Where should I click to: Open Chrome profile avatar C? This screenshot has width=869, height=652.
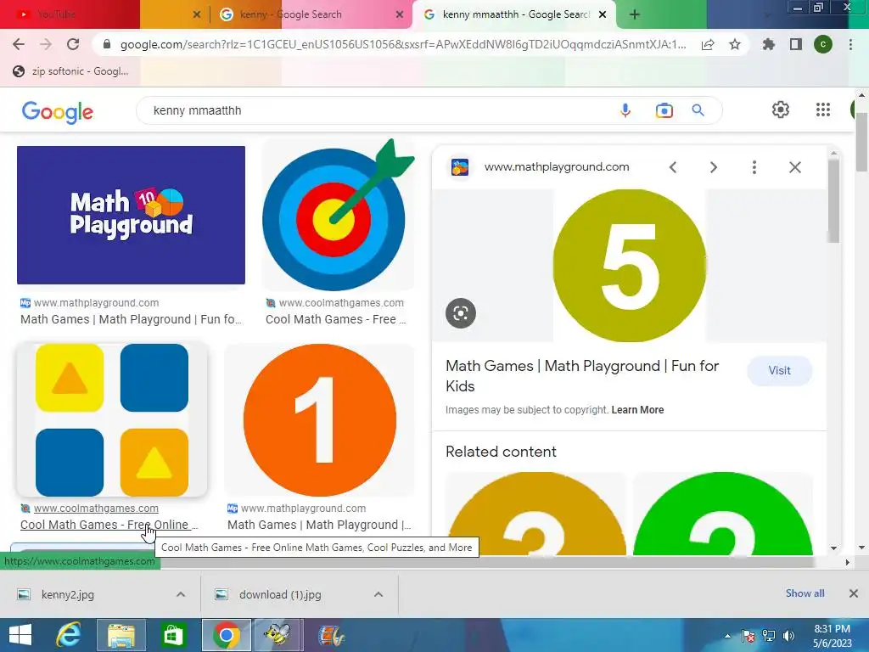[823, 44]
